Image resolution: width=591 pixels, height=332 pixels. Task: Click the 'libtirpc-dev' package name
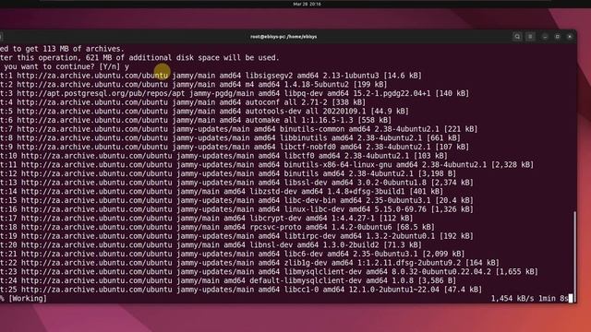[x=310, y=236]
